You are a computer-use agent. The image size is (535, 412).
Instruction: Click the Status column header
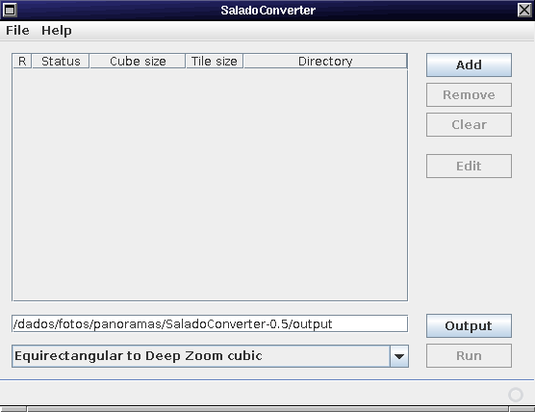61,61
